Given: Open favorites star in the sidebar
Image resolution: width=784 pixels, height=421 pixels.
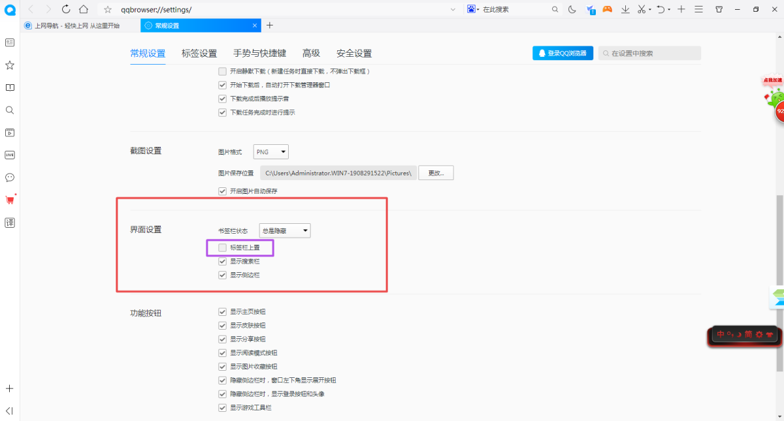Looking at the screenshot, I should pos(10,65).
